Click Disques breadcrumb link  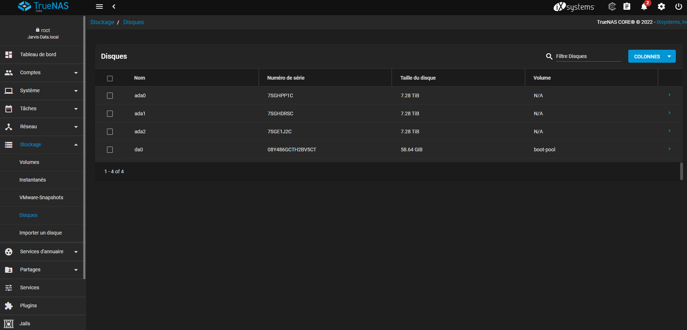(134, 22)
